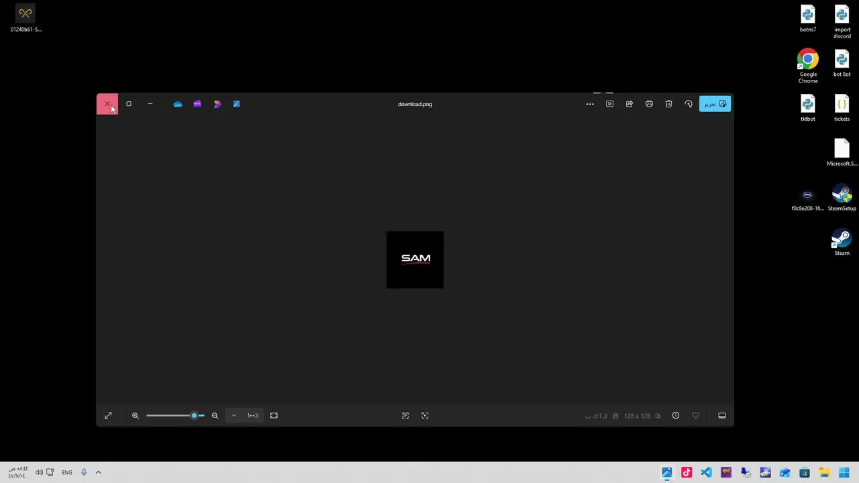
Task: Start slideshow from the toolbar play icon
Action: point(609,104)
